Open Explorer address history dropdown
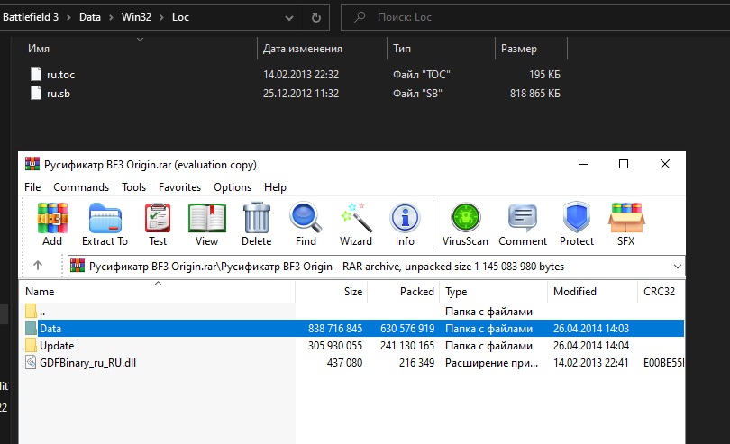Image resolution: width=730 pixels, height=444 pixels. 289,18
